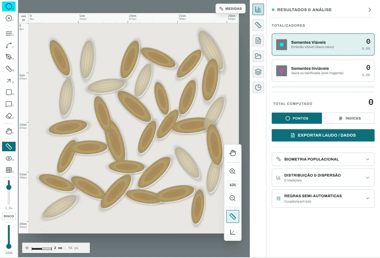This screenshot has width=380, height=258.
Task: Pick the wavy lines tool
Action: coord(9,33)
